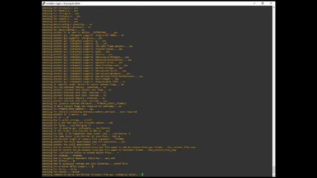Click the PTHREAD_PRIO_INHERIT check line
This screenshot has width=317, height=178.
coord(68,109)
